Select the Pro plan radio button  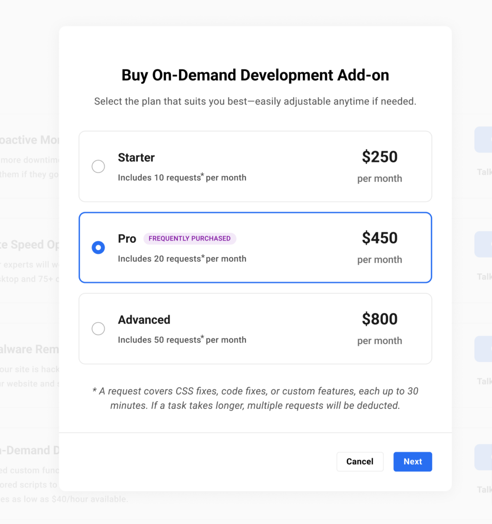pos(98,247)
